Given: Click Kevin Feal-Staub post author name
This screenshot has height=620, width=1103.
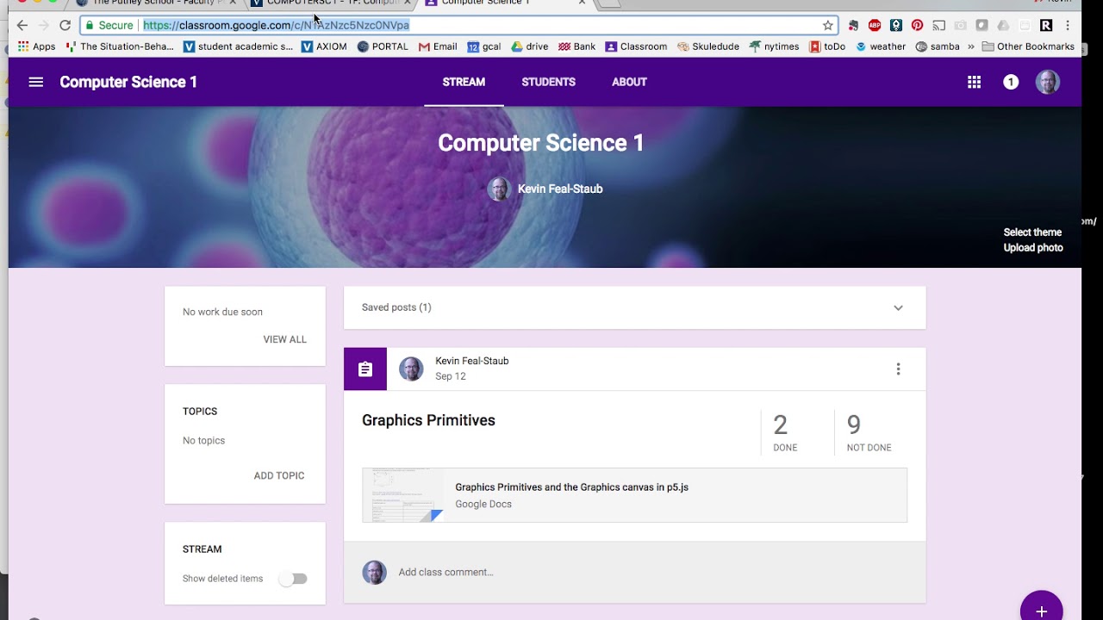Looking at the screenshot, I should click(472, 361).
